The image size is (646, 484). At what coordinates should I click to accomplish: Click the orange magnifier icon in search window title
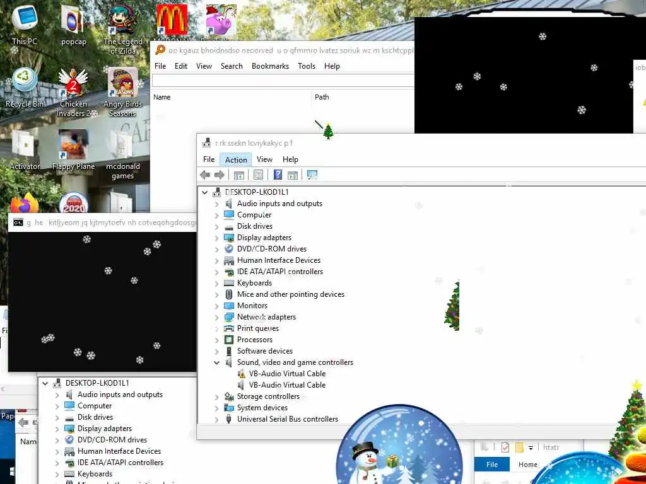click(160, 50)
